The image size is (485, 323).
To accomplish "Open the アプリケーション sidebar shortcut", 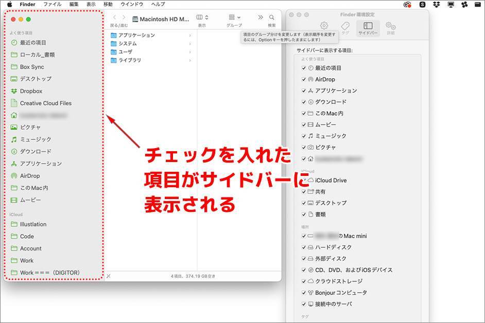I will [x=41, y=164].
